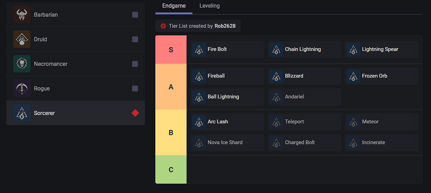The height and width of the screenshot is (193, 431).
Task: Click the Rogue bow class icon
Action: [22, 88]
